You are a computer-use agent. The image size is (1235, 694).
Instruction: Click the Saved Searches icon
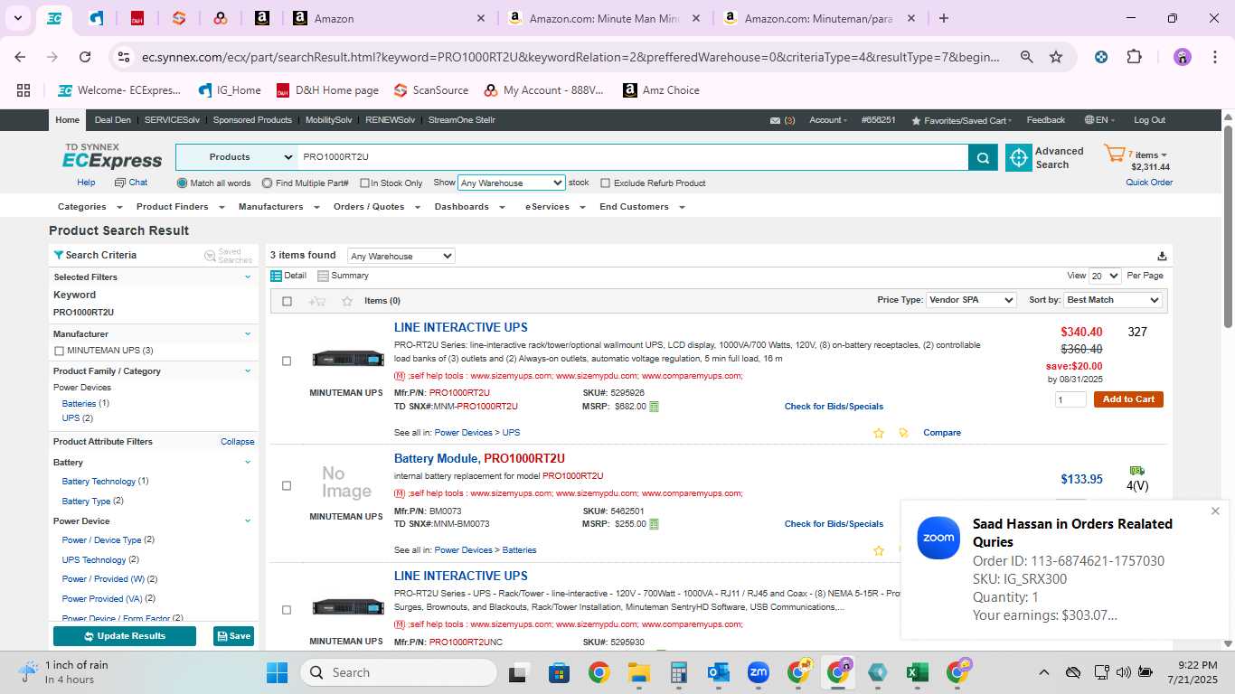tap(210, 256)
